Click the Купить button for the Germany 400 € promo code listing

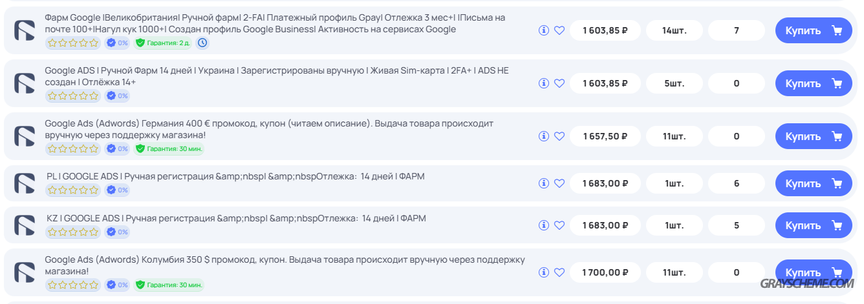[x=814, y=136]
